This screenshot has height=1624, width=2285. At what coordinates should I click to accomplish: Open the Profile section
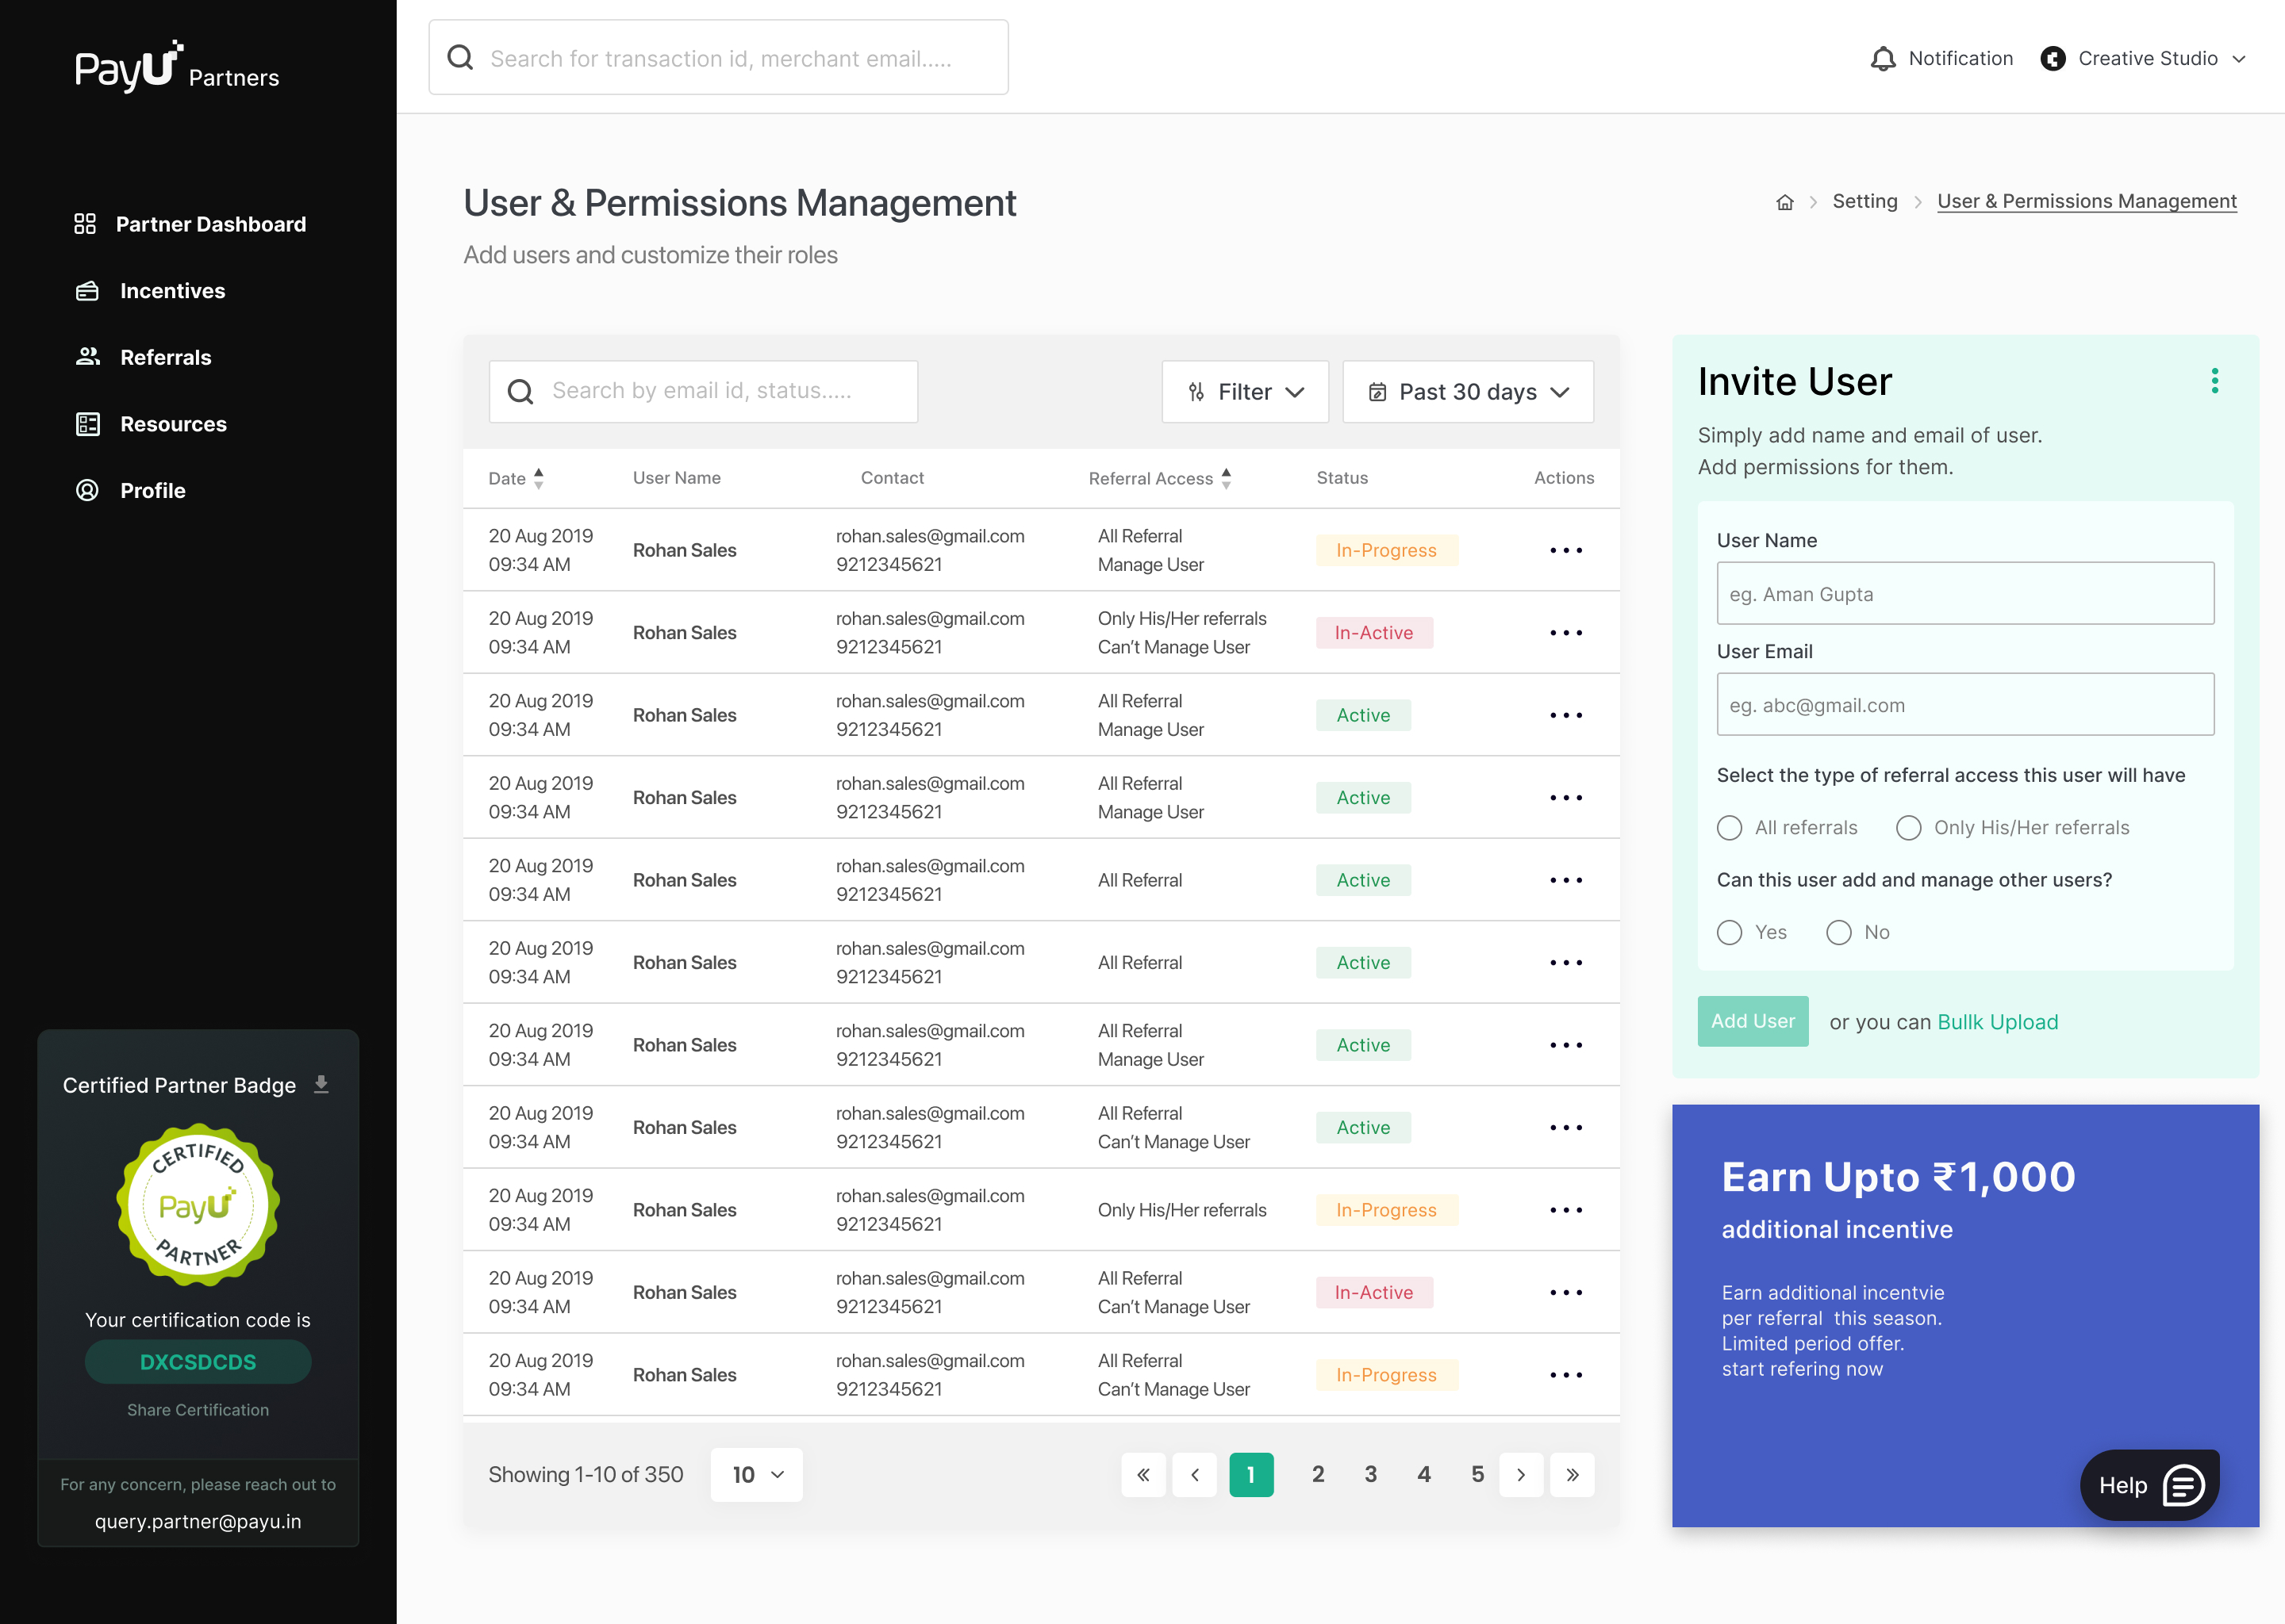click(152, 490)
